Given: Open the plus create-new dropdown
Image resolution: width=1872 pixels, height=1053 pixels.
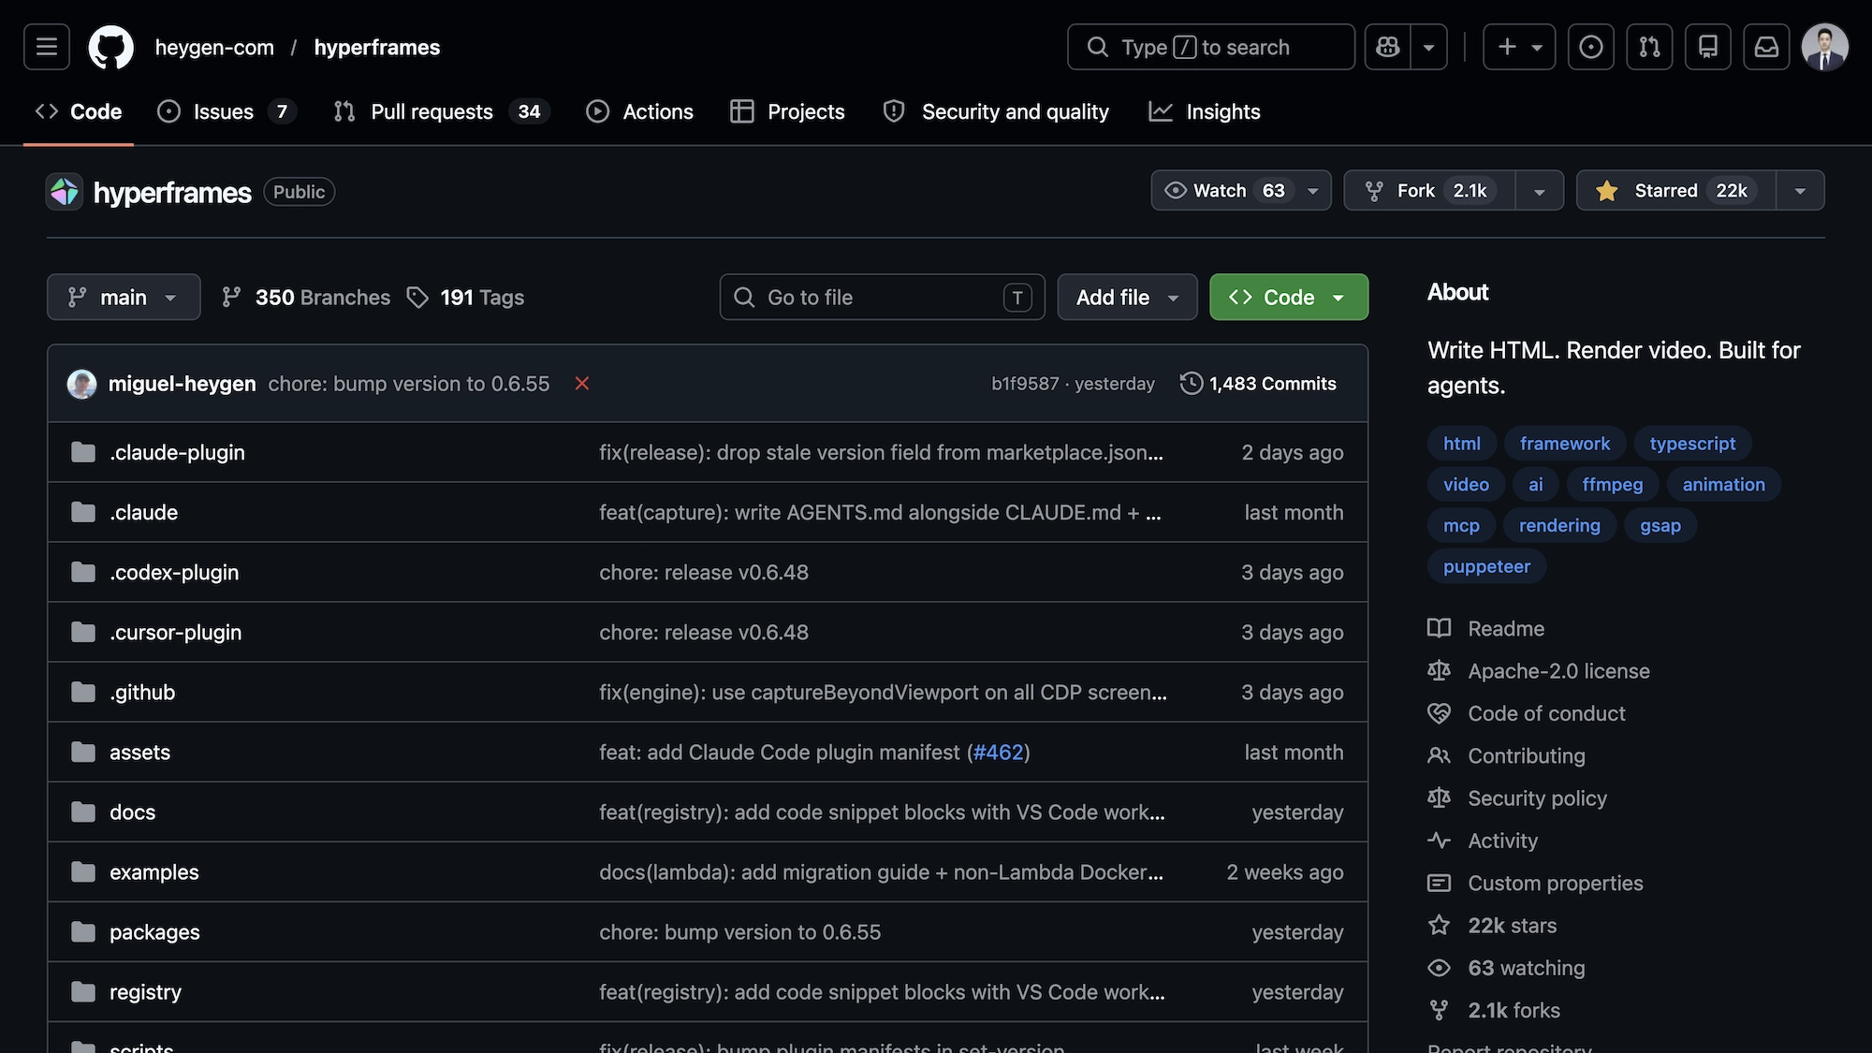Looking at the screenshot, I should click(1519, 47).
